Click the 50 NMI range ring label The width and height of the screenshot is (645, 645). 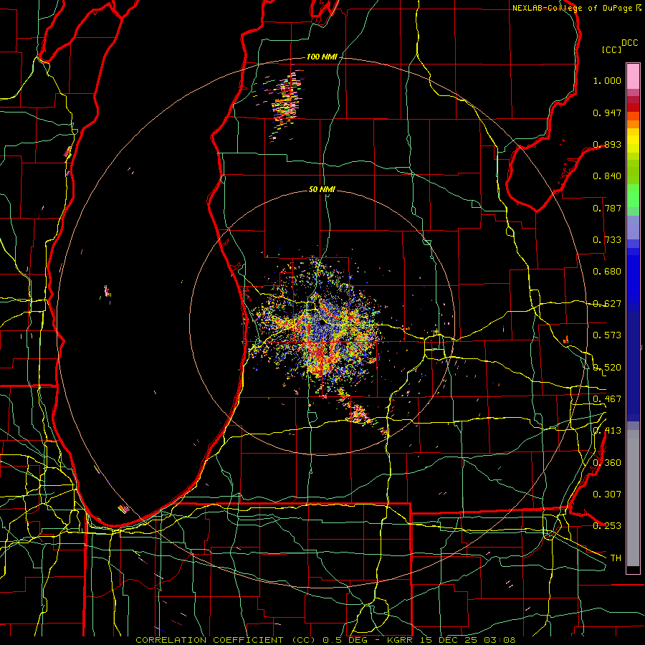(322, 189)
